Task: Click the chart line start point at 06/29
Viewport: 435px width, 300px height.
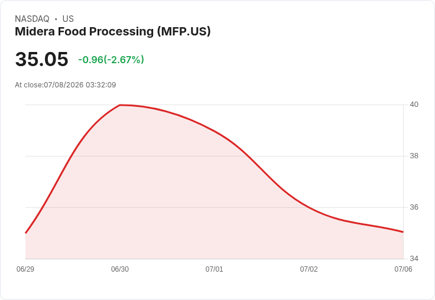Action: pyautogui.click(x=26, y=233)
